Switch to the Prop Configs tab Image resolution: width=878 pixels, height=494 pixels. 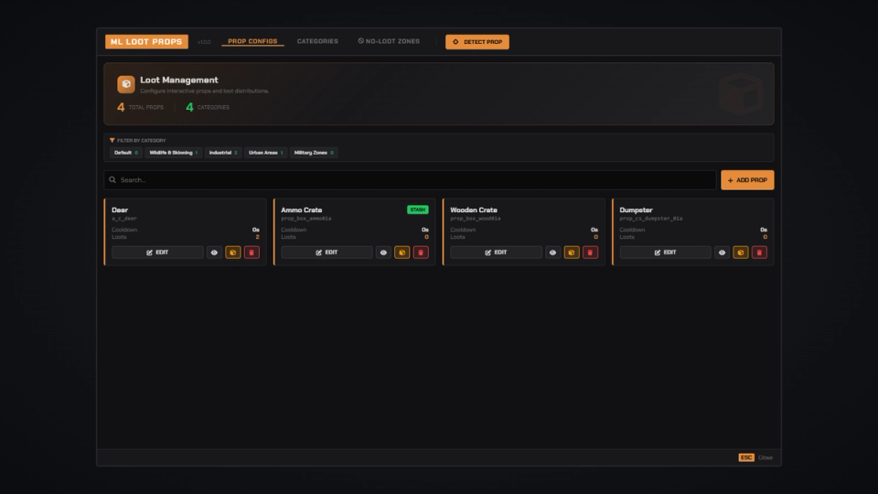point(252,41)
